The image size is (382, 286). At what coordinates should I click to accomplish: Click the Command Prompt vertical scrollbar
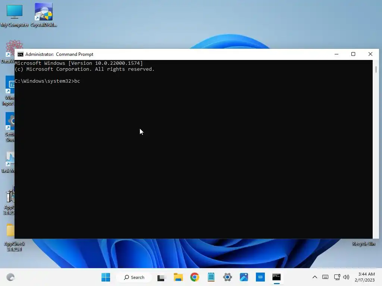pyautogui.click(x=376, y=149)
